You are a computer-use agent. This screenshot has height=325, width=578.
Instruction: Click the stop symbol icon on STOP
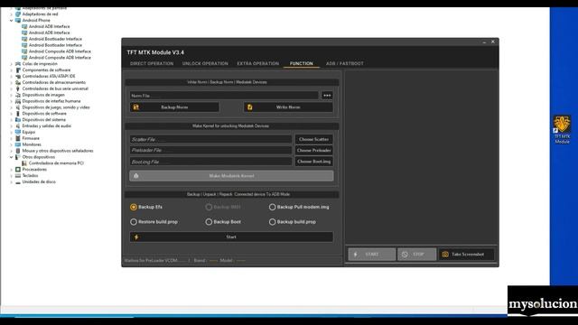(x=405, y=255)
